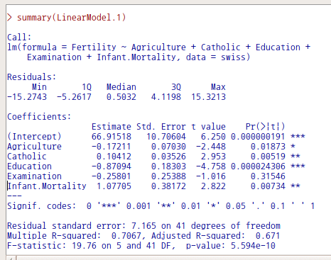
Task: Select the Catholic p-value 0.00519
Action: pos(268,157)
